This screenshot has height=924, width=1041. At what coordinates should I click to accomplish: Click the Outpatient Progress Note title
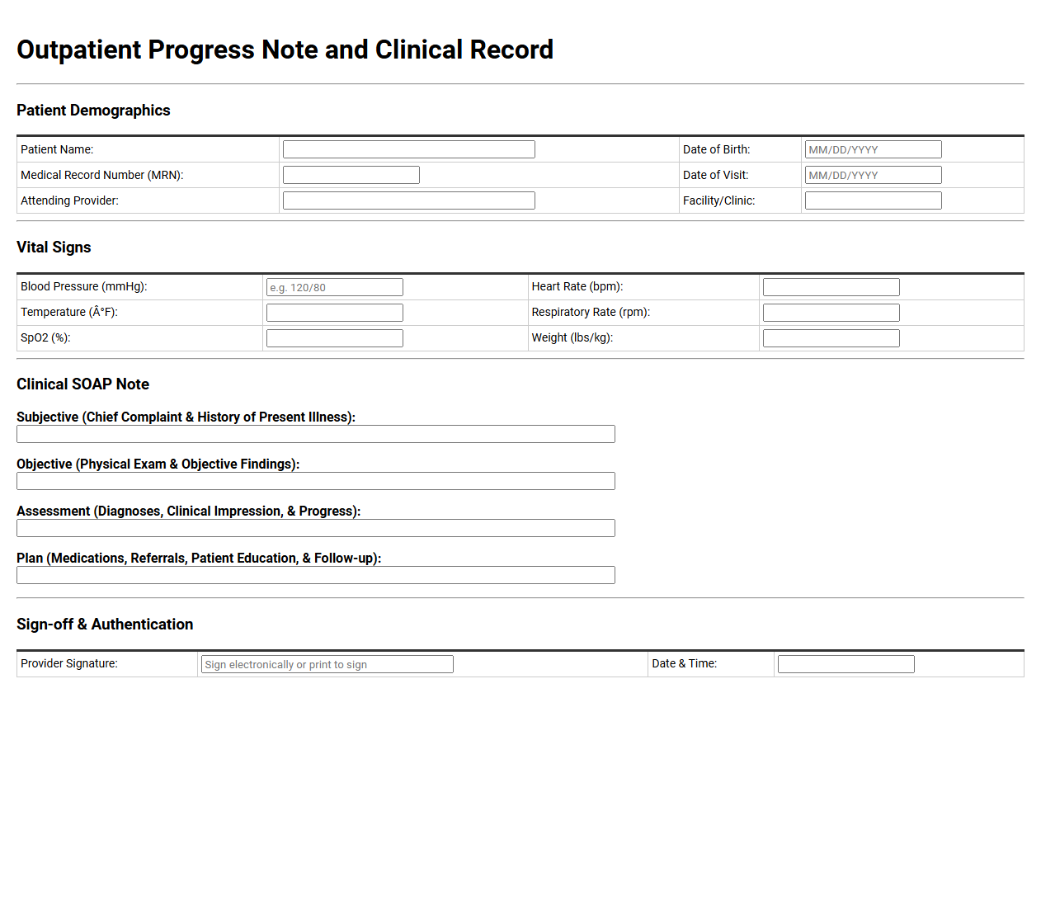click(285, 49)
